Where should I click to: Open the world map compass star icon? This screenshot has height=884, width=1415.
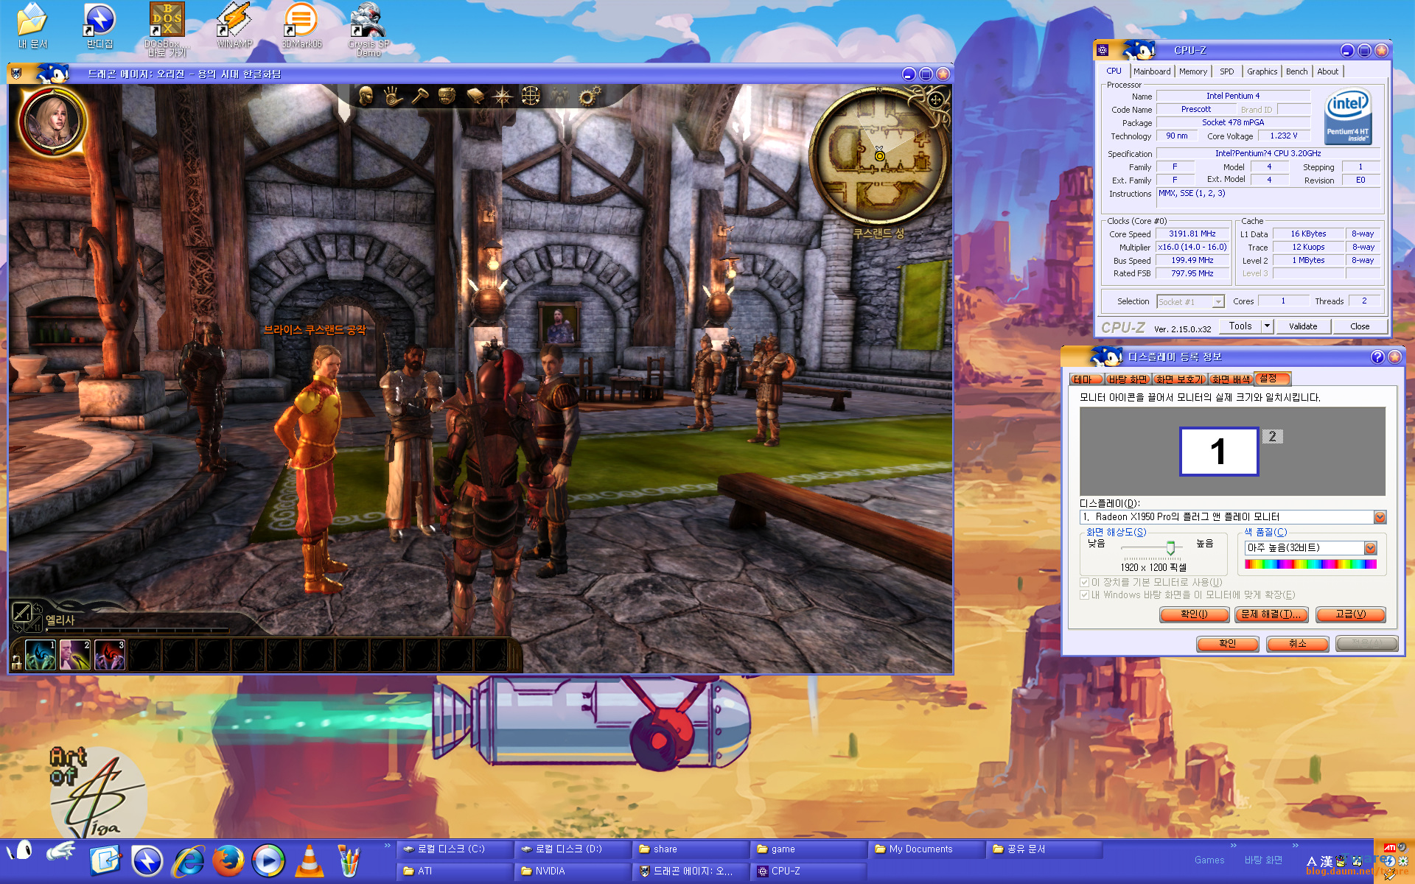point(503,96)
